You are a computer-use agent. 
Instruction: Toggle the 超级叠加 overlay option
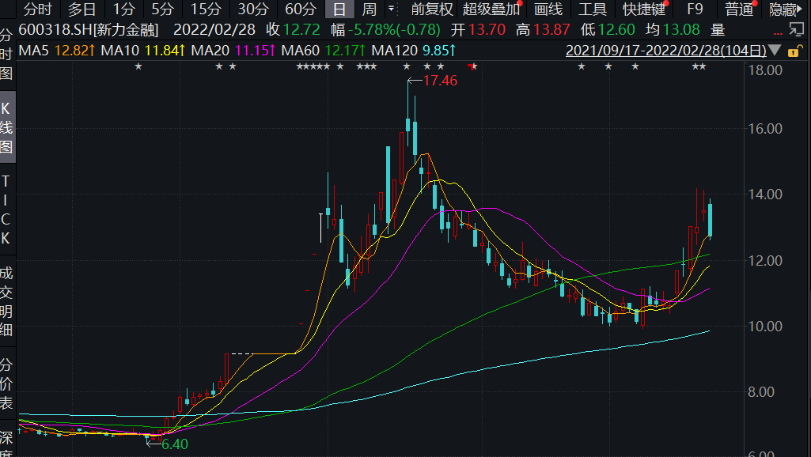click(491, 9)
